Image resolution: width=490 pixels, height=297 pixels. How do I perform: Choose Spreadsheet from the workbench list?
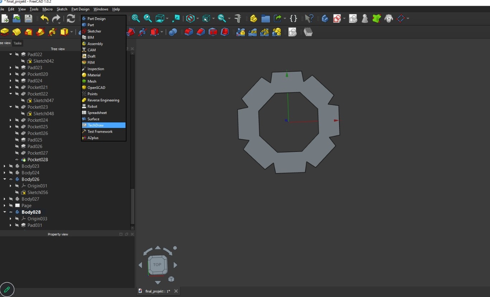(x=104, y=112)
